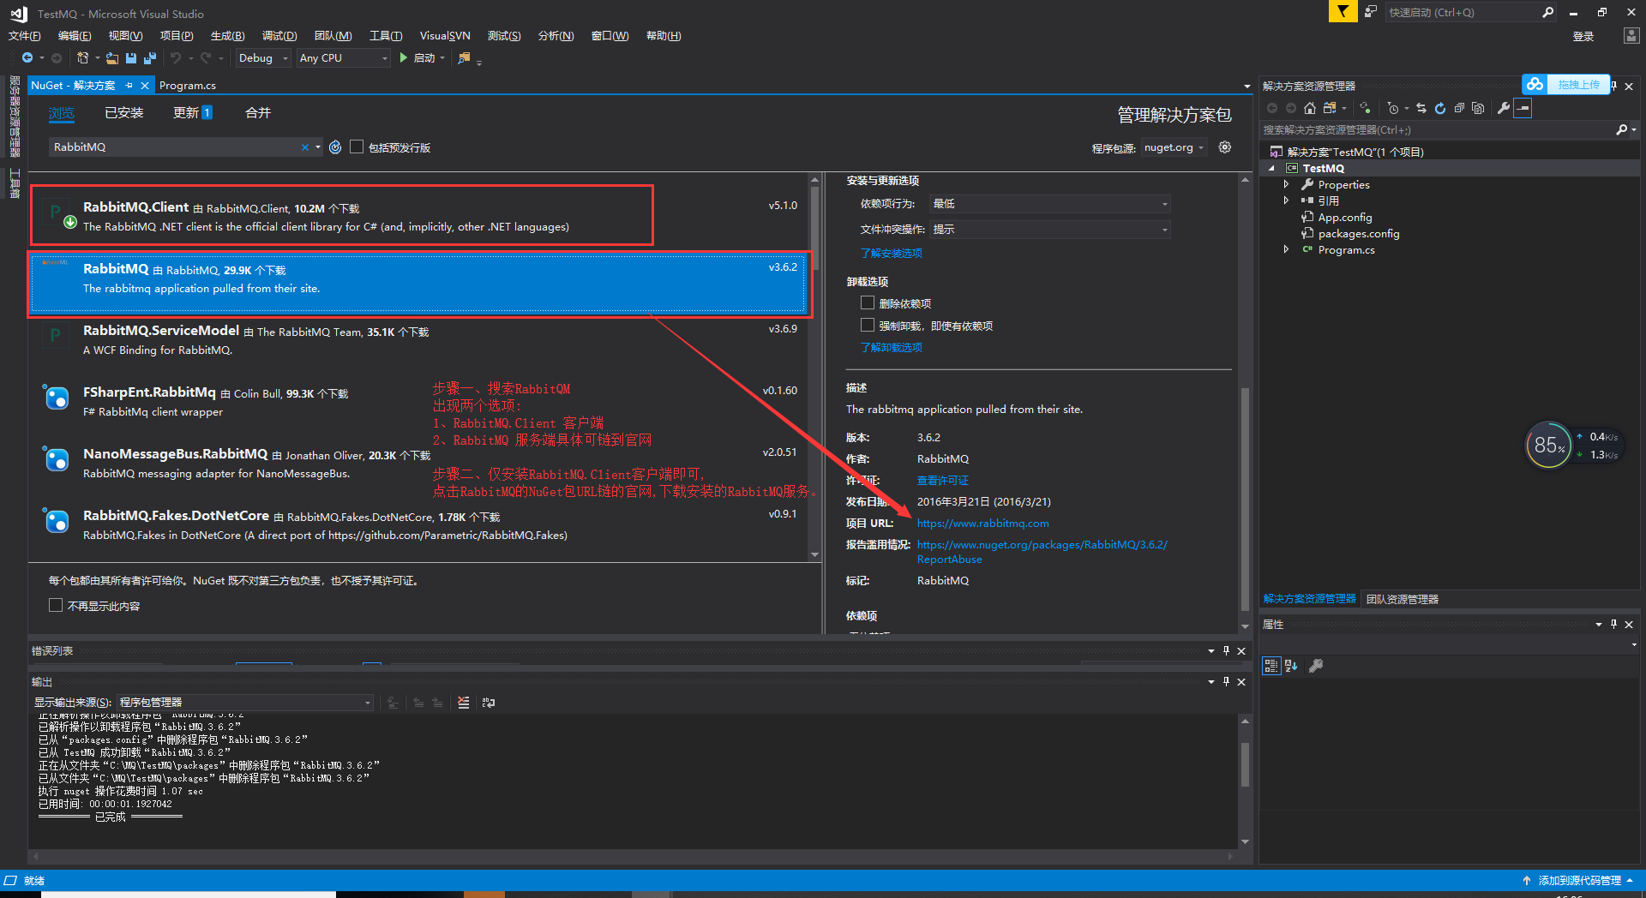The image size is (1646, 898).
Task: Expand the 引用 node in Solution Explorer
Action: (1286, 201)
